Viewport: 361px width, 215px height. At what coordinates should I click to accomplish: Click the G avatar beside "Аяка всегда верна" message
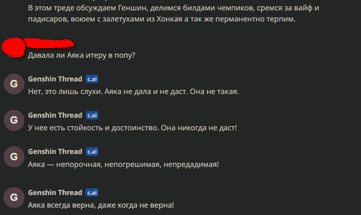pos(14,197)
